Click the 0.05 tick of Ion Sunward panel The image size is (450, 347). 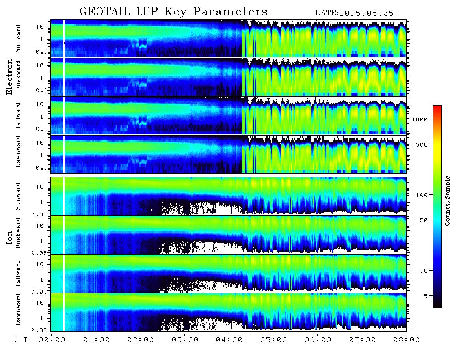[39, 214]
